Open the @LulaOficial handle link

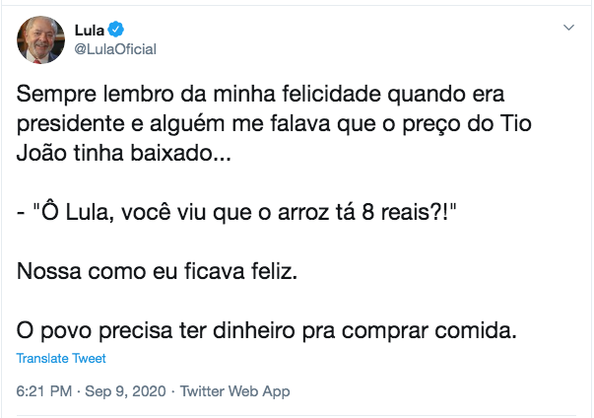115,49
